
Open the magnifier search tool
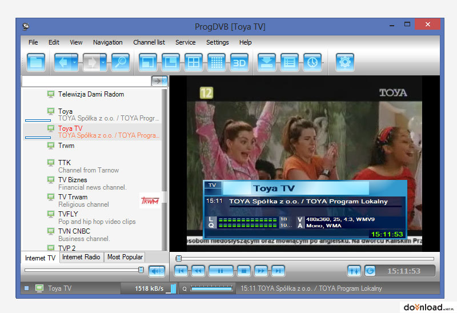click(x=121, y=62)
